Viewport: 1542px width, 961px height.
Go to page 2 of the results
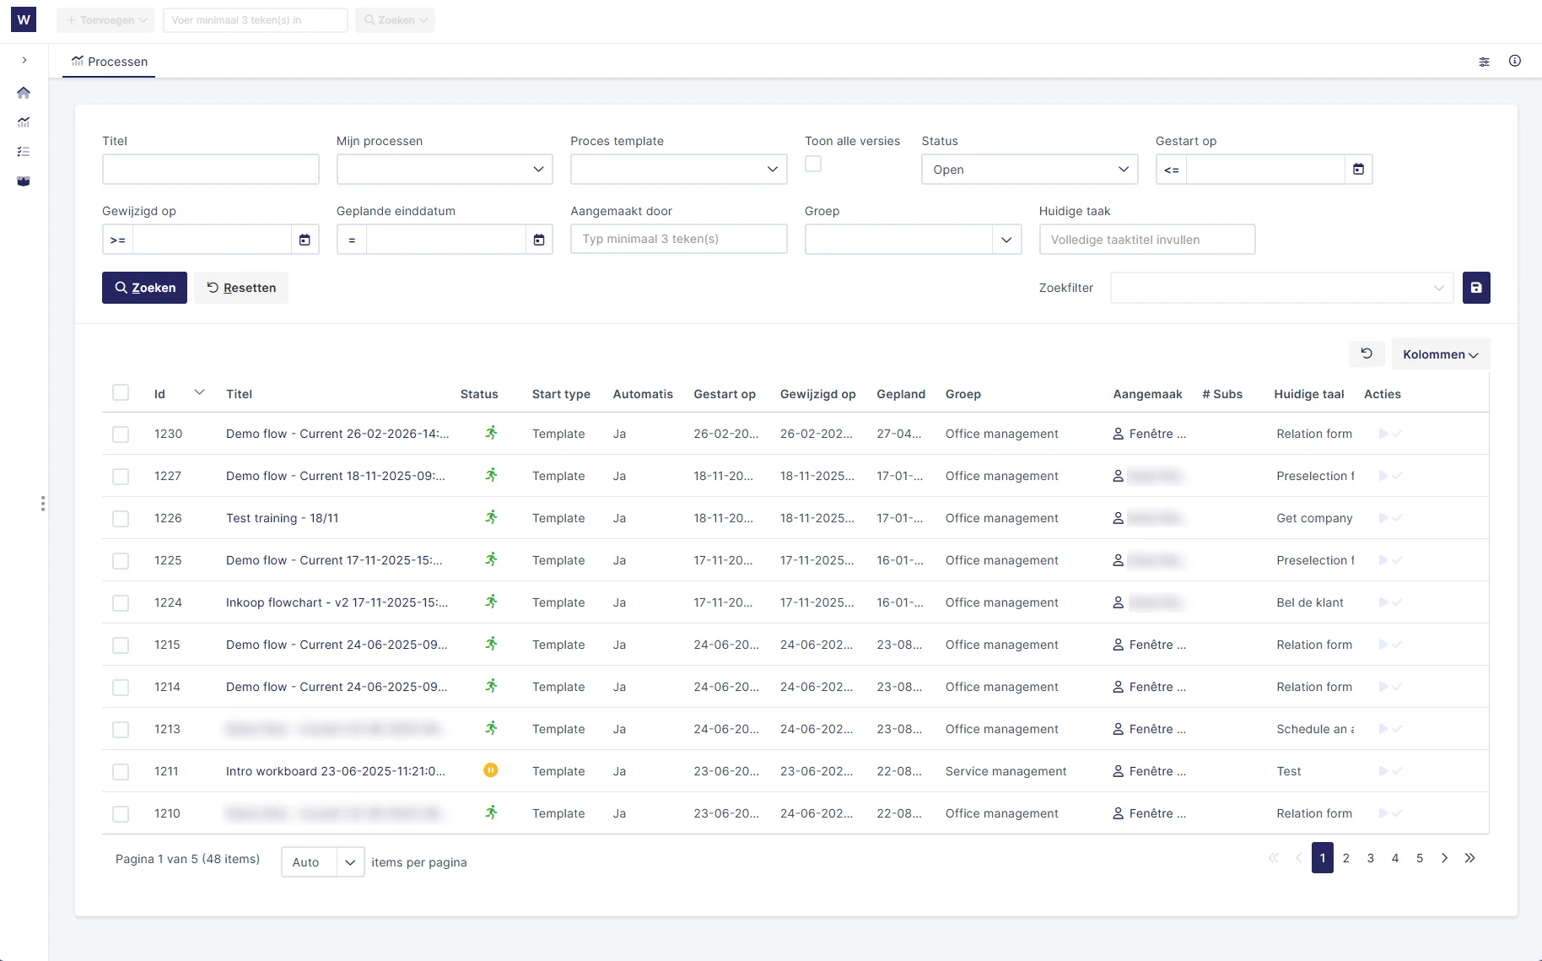pyautogui.click(x=1346, y=858)
